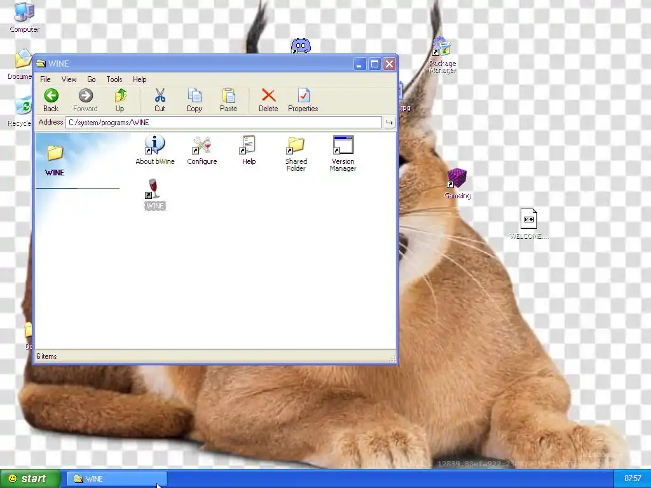Select the WELCOME markdown file icon
This screenshot has width=651, height=488.
point(529,224)
